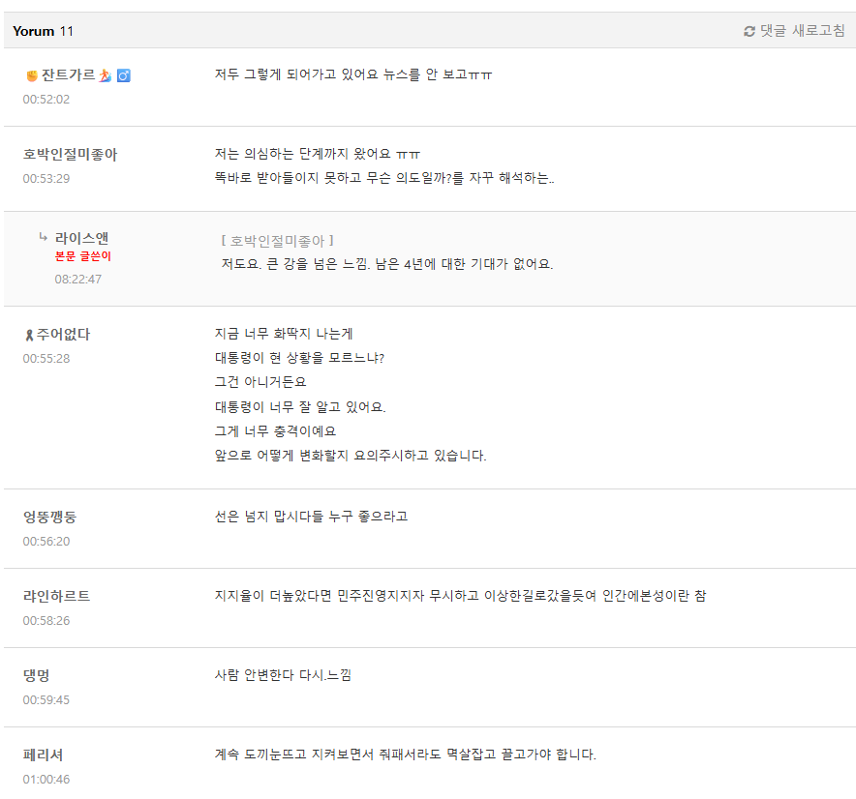Open user 호박인절미좋아's author name
856x799 pixels.
point(70,155)
